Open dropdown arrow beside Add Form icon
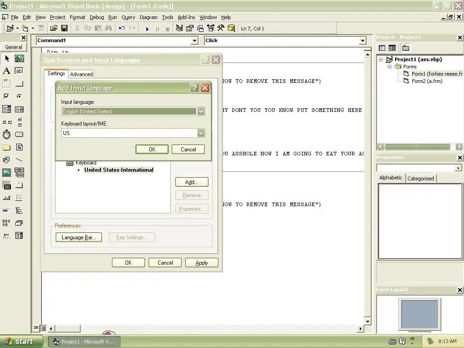This screenshot has width=464, height=348. click(33, 29)
